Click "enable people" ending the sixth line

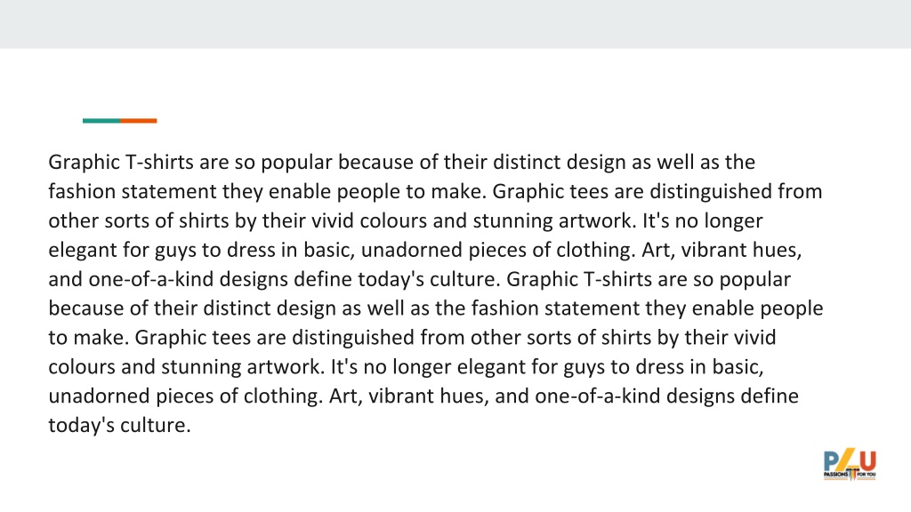coord(758,308)
